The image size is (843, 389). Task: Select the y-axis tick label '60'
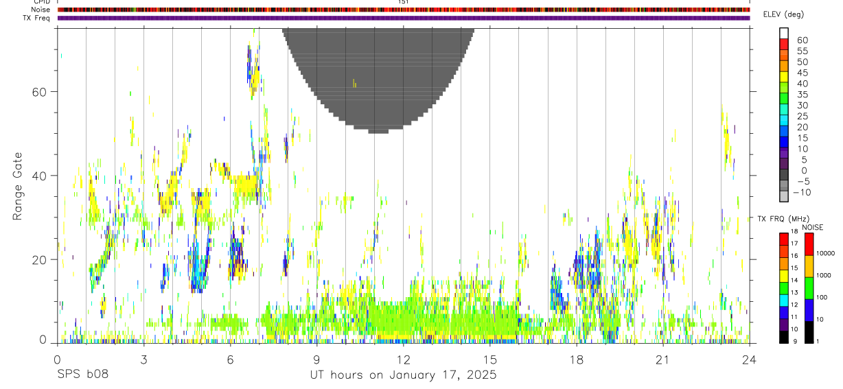[41, 91]
